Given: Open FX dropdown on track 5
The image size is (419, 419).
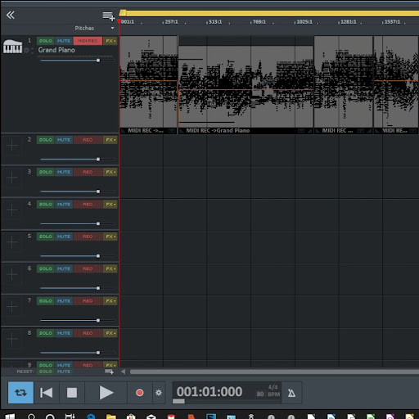Looking at the screenshot, I should coord(110,237).
